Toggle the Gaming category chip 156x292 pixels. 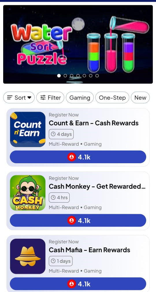point(80,98)
